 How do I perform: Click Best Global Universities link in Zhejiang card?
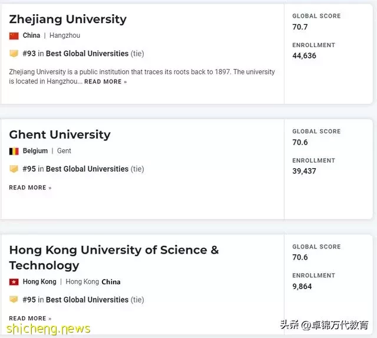[87, 54]
